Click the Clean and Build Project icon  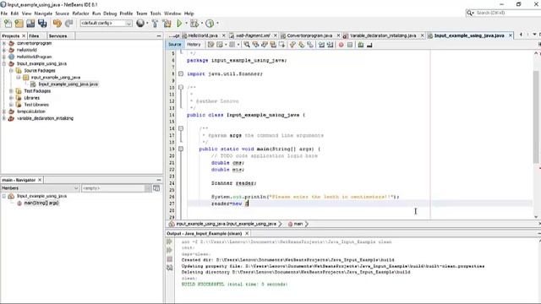(167, 23)
